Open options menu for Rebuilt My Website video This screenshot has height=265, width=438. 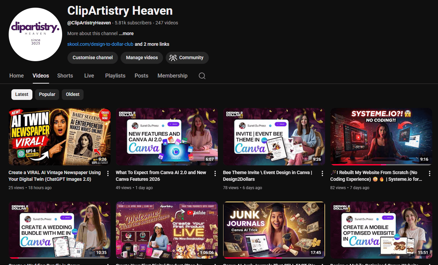[x=430, y=173]
